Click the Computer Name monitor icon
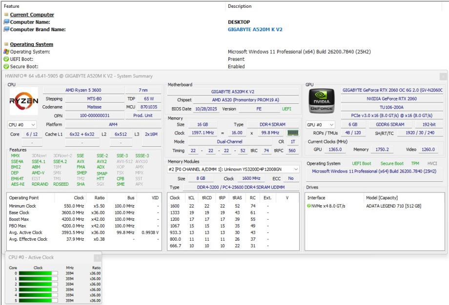 click(6, 22)
